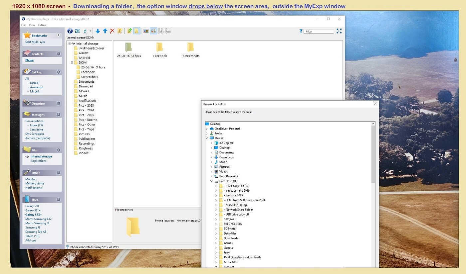The image size is (466, 274).
Task: Click inside the Filter text field
Action: 319,31
